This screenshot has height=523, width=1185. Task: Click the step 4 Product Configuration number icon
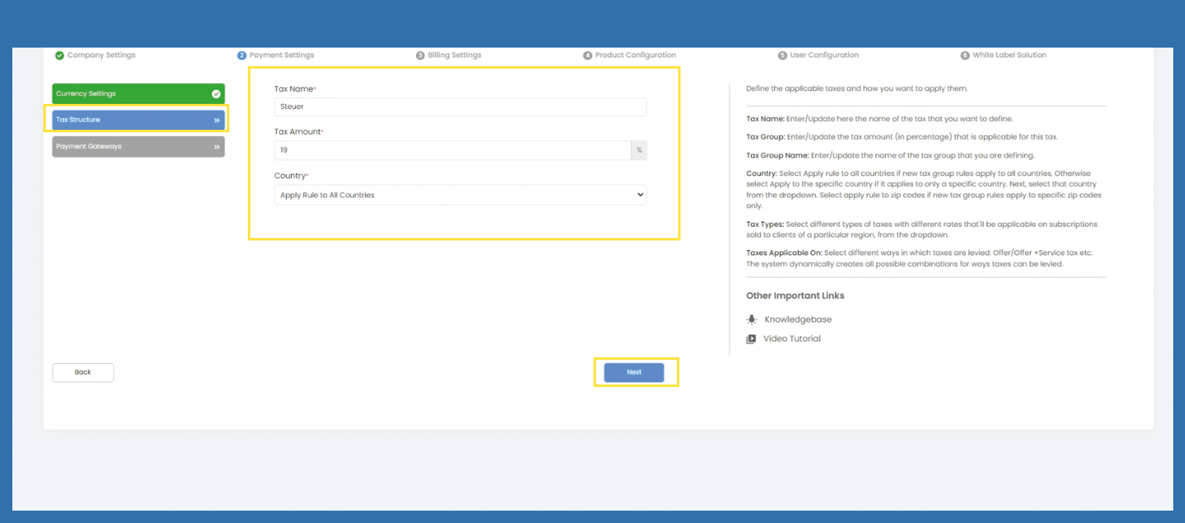tap(587, 56)
